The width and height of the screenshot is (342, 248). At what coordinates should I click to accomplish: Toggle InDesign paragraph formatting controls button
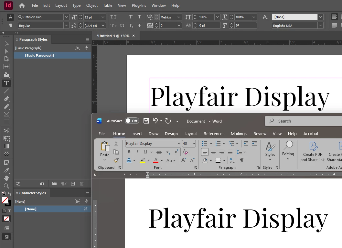10,25
